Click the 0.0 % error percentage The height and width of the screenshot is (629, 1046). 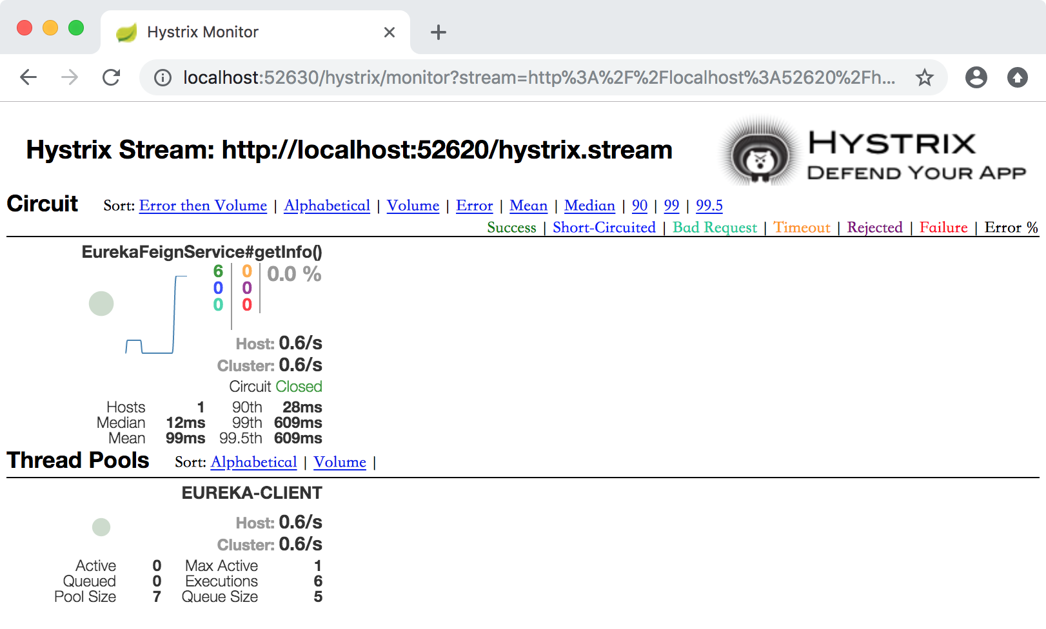pyautogui.click(x=294, y=274)
